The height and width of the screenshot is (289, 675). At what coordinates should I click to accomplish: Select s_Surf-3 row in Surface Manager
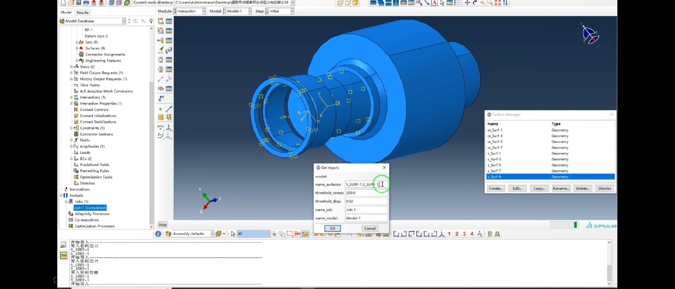tap(551, 159)
